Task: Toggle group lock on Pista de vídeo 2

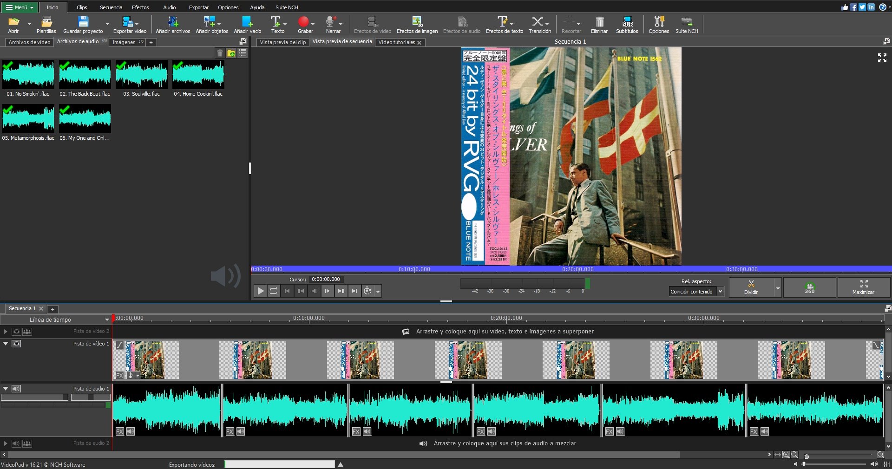Action: [27, 332]
